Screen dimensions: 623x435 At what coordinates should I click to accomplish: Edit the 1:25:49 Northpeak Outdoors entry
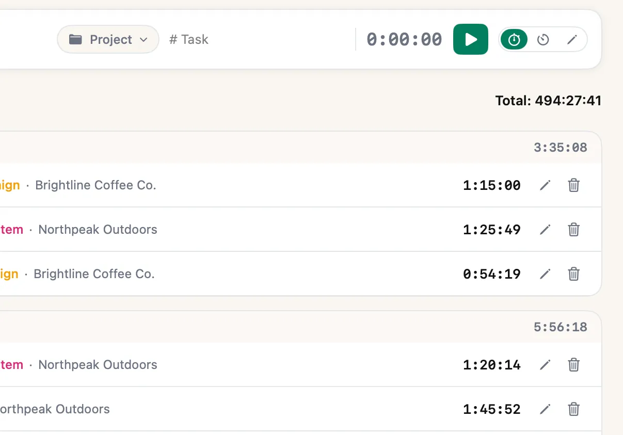pyautogui.click(x=545, y=230)
